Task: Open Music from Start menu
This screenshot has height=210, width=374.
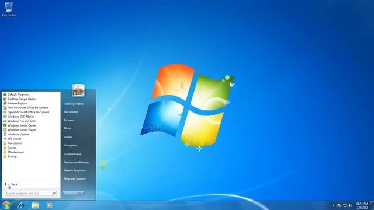Action: [x=68, y=128]
